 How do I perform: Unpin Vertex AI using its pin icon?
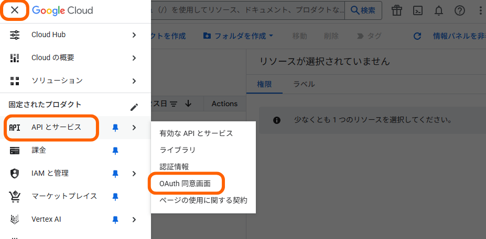click(x=115, y=220)
